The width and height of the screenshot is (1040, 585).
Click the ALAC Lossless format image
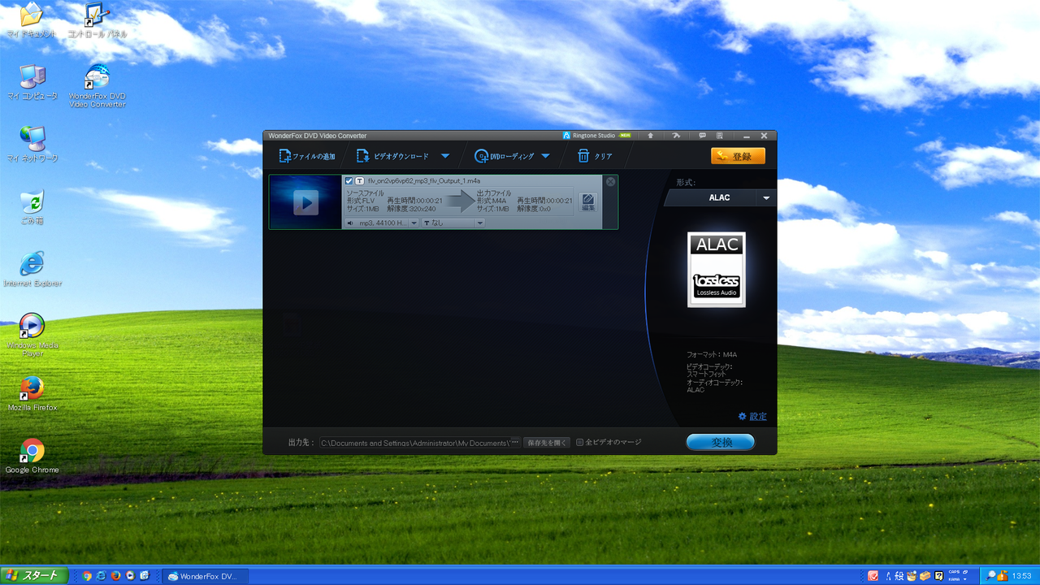717,270
